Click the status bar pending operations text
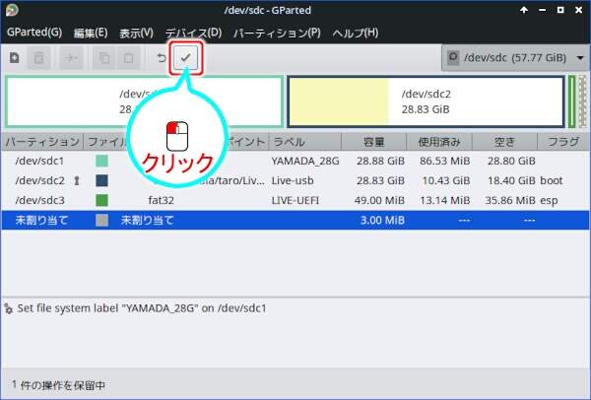Viewport: 591px width, 400px height. 58,385
